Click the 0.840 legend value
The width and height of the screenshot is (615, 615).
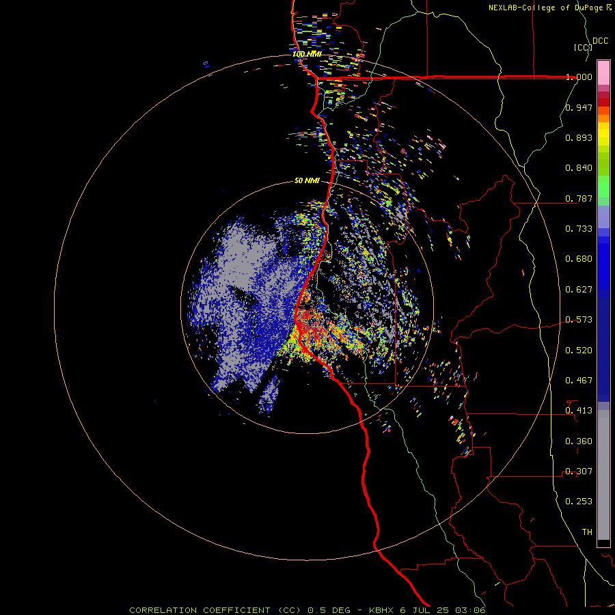[579, 168]
